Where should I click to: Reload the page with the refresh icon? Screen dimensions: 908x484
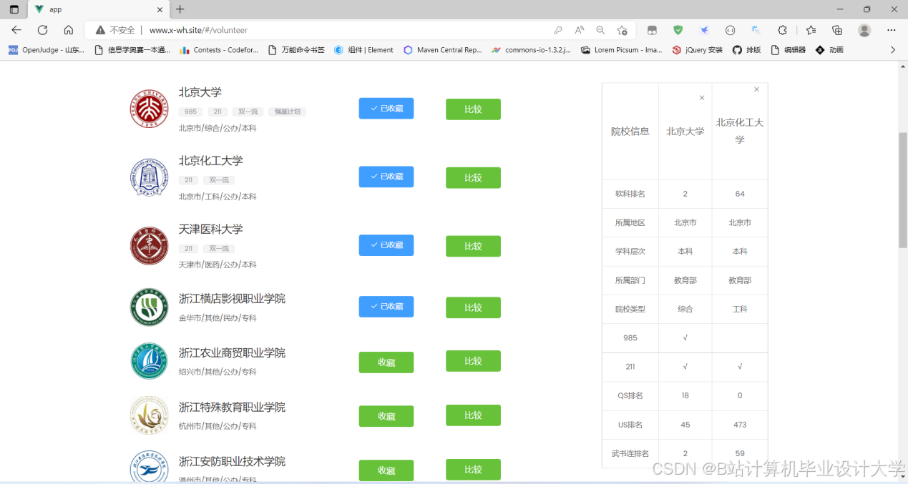tap(42, 30)
